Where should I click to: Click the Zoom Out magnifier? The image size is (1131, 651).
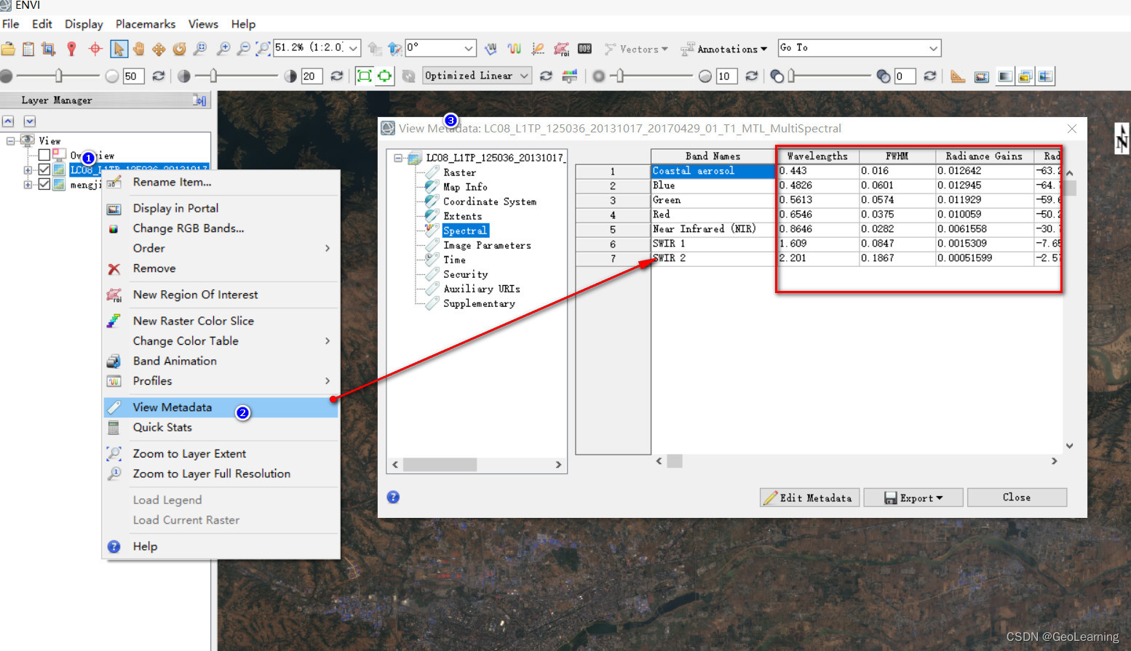244,49
